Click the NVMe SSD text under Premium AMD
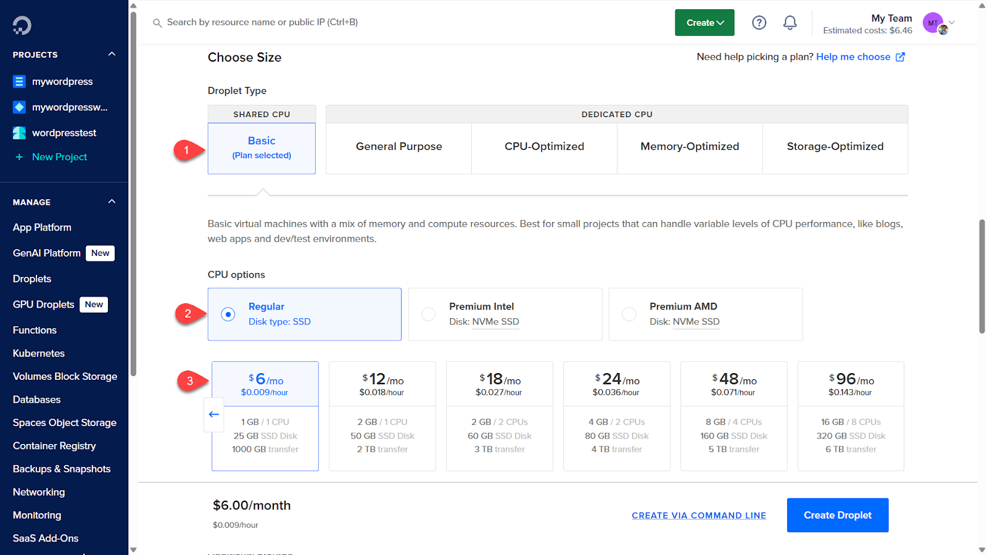Screen dimensions: 987x555 (696, 322)
